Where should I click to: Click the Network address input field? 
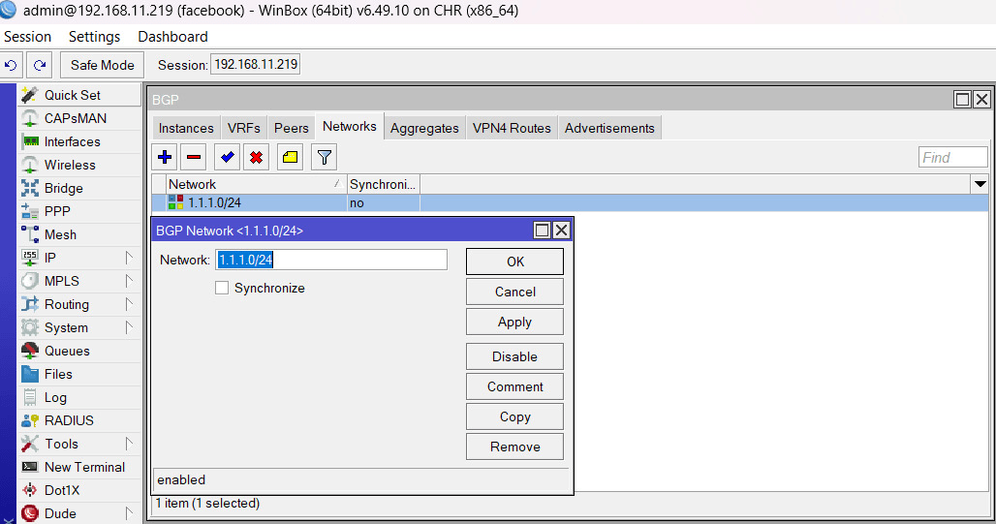click(331, 260)
